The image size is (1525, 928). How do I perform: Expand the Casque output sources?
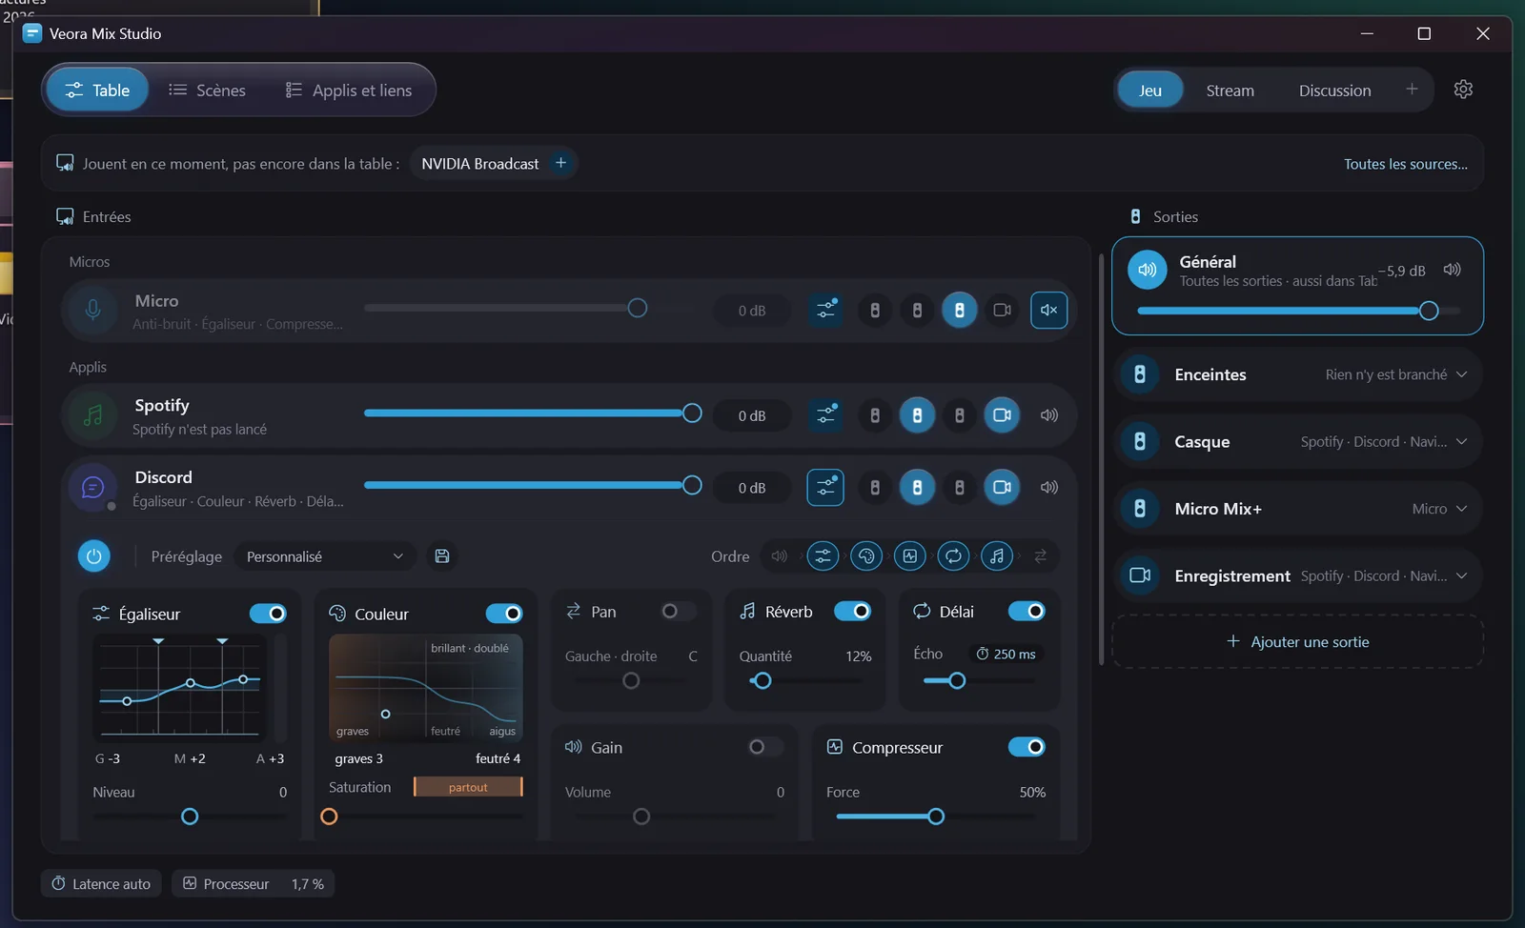click(x=1461, y=441)
